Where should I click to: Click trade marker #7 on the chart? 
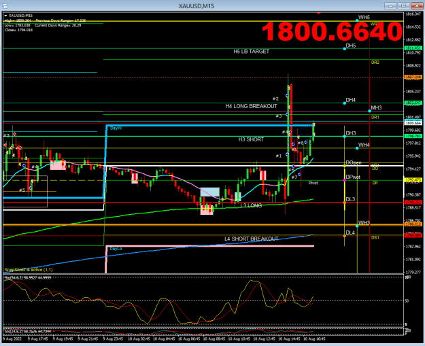[x=294, y=177]
